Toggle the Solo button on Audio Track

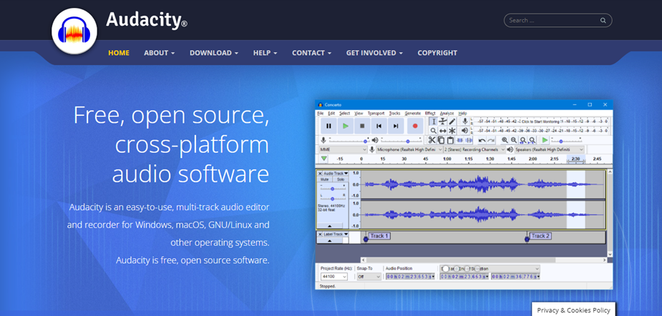click(339, 180)
